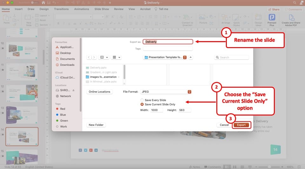Screen dimensions: 305x169
Task: Click the Height value field
Action: coord(185,110)
